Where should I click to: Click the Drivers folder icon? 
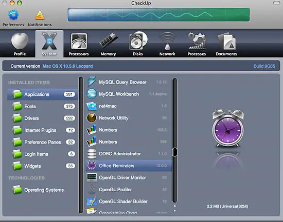(x=17, y=118)
